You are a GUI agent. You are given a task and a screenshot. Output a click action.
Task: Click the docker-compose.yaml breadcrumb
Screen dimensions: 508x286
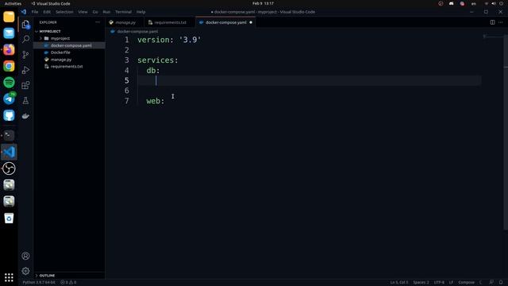[137, 32]
